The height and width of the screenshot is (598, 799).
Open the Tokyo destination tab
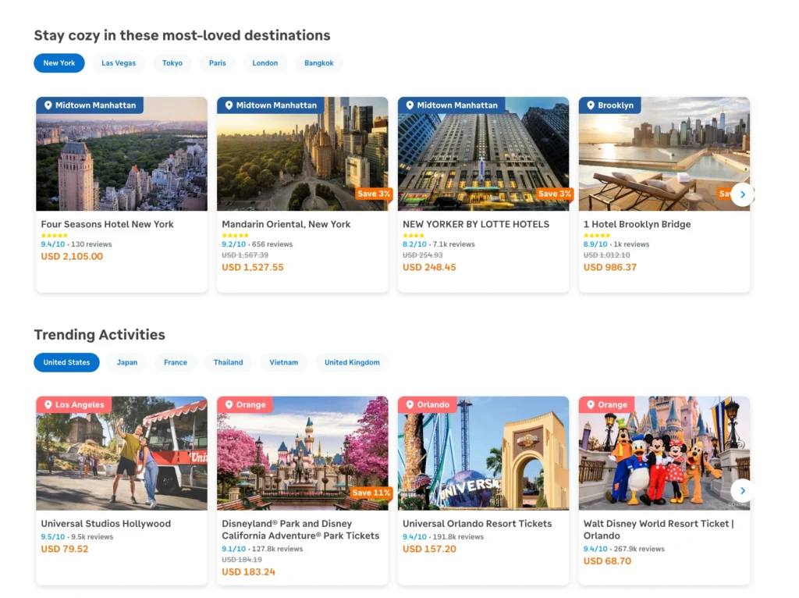[172, 63]
